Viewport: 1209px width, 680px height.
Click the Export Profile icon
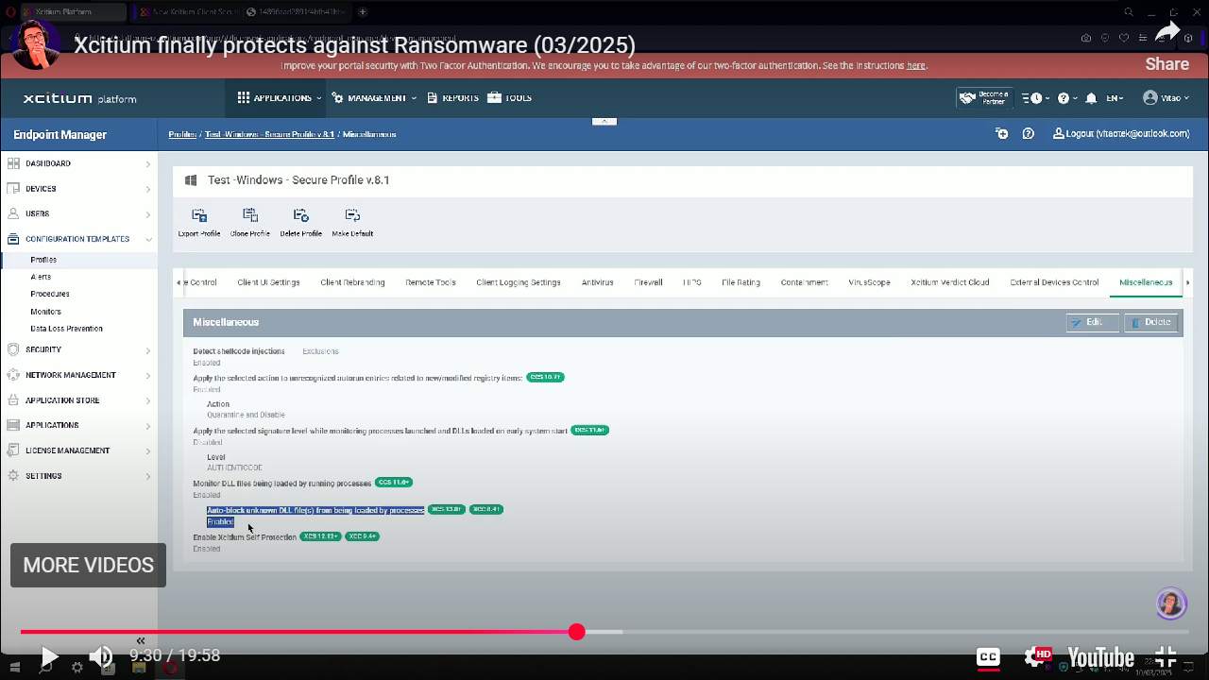click(x=199, y=215)
